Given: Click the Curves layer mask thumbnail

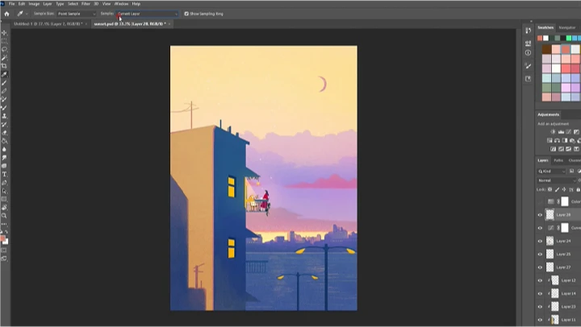Looking at the screenshot, I should pos(565,228).
